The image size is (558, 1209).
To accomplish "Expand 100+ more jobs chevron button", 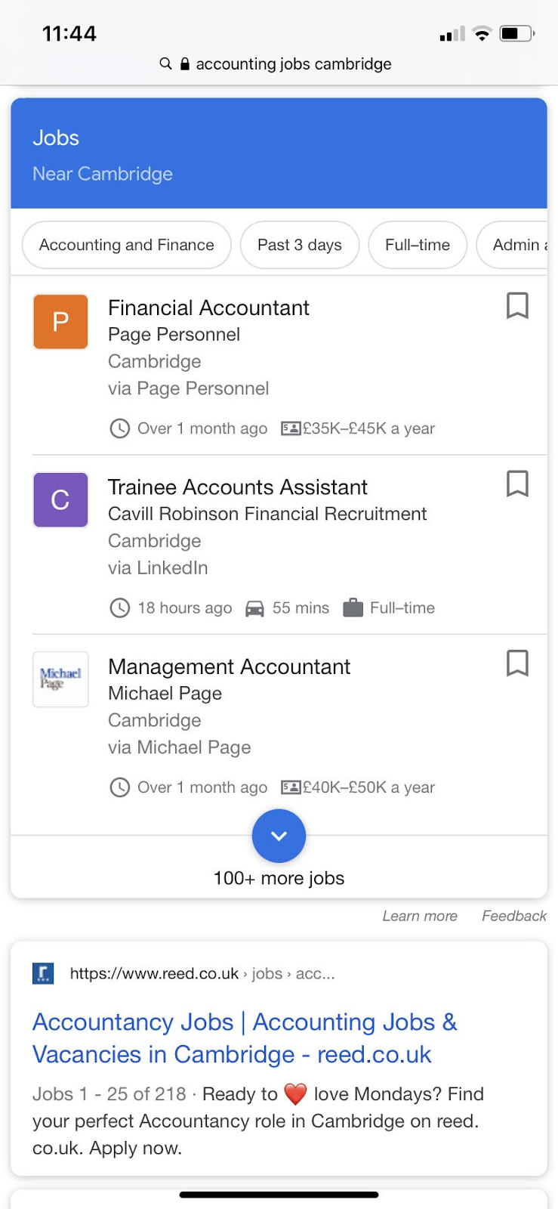I will pyautogui.click(x=279, y=836).
